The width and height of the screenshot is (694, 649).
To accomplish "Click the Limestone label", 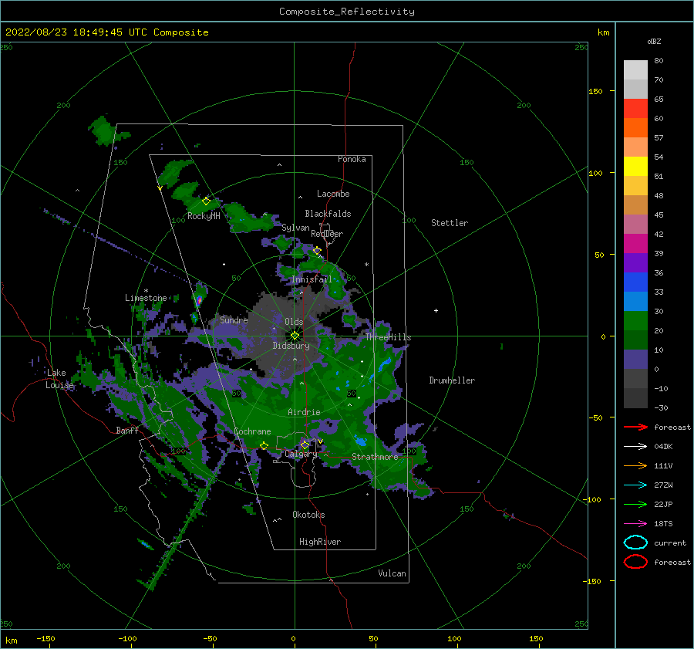I will pyautogui.click(x=146, y=298).
